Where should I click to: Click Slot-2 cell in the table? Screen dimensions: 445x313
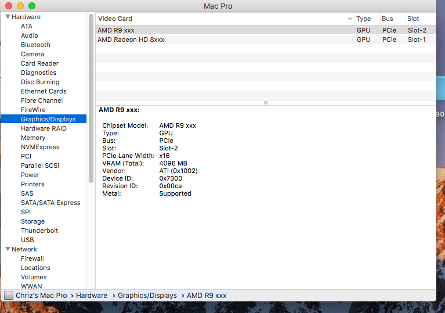pyautogui.click(x=417, y=30)
